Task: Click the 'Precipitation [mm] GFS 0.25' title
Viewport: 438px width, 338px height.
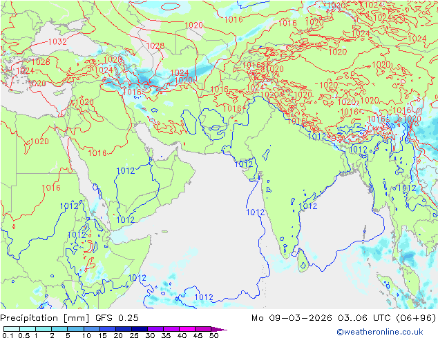Action: (69, 318)
